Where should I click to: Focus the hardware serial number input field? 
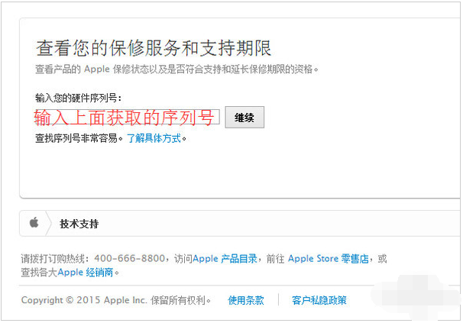tap(127, 118)
